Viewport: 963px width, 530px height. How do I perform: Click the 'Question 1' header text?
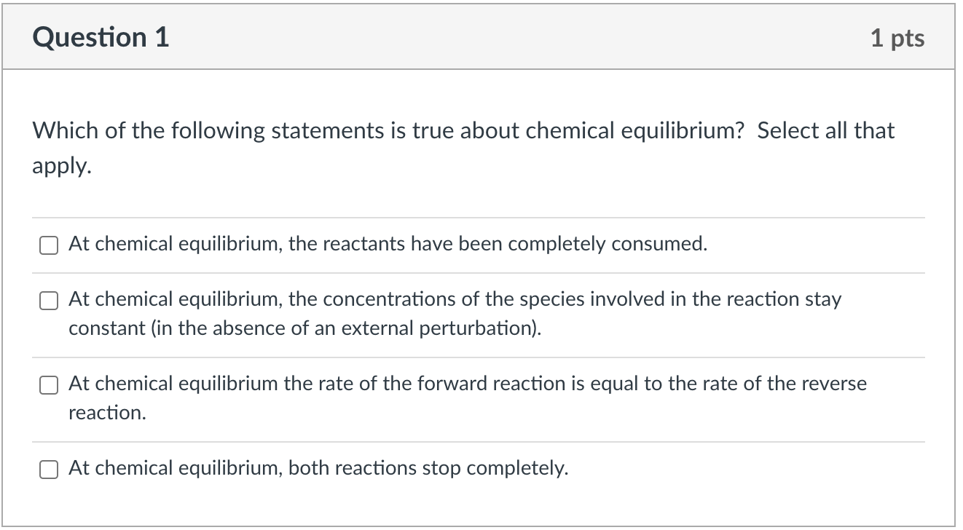pos(100,36)
